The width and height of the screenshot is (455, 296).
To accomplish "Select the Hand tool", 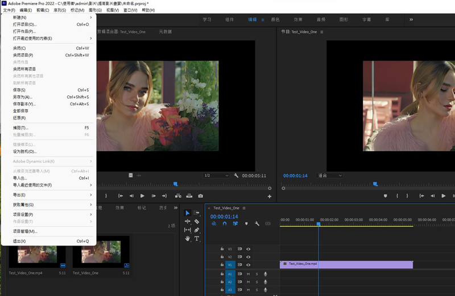I will [x=188, y=239].
